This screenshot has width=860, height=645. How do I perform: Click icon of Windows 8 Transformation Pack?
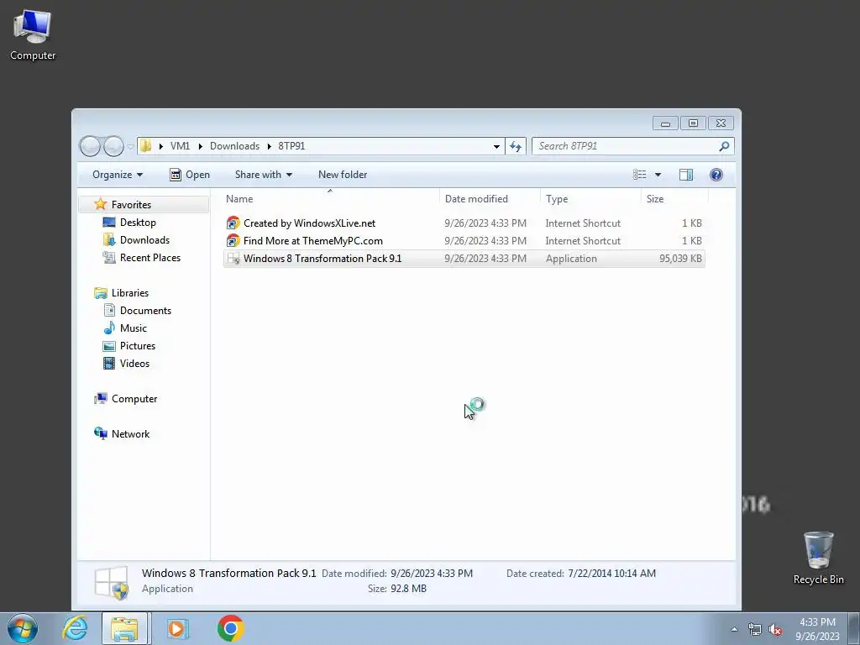click(233, 259)
